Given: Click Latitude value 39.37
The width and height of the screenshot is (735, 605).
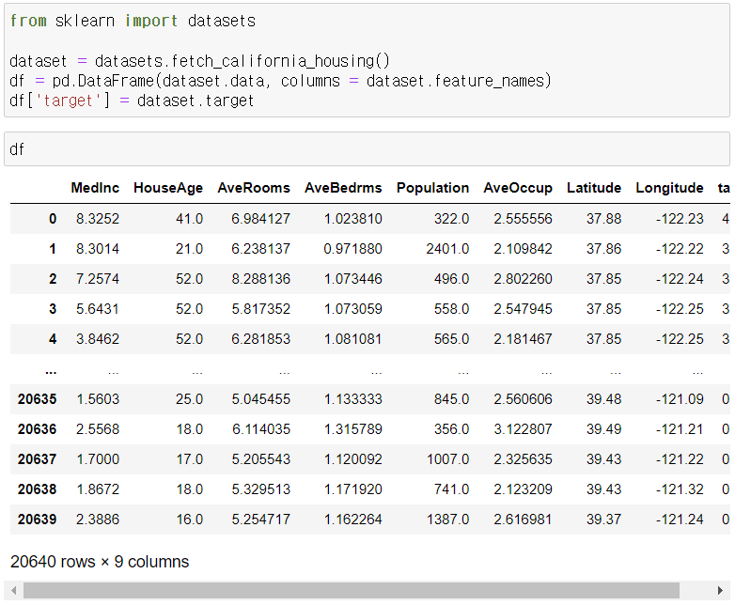Looking at the screenshot, I should (603, 520).
